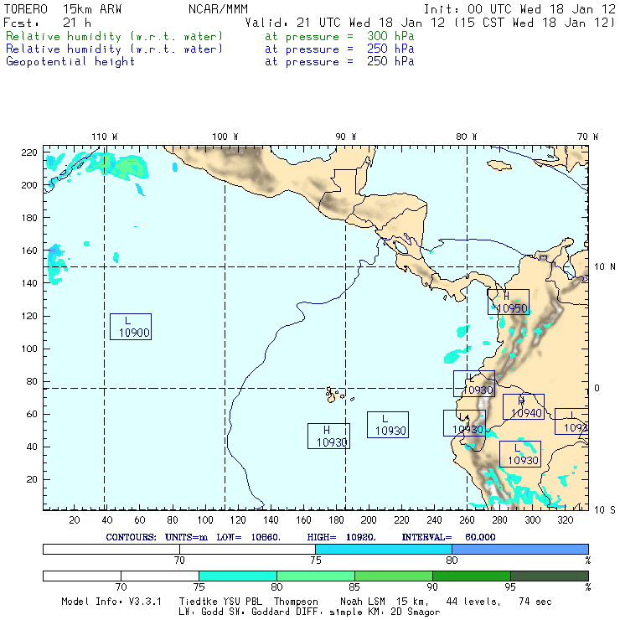Click the 'CONTOURS: UNITS=m' text
620x620 pixels.
tap(157, 537)
